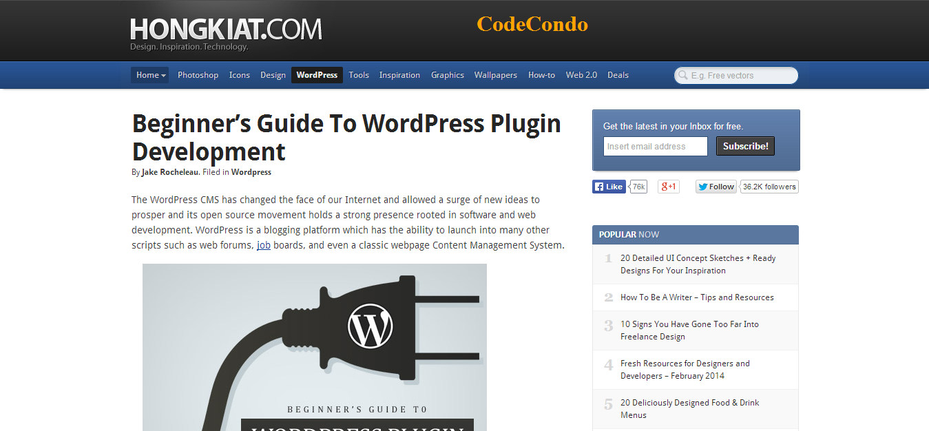Click the magnifier icon in search box

pyautogui.click(x=683, y=75)
